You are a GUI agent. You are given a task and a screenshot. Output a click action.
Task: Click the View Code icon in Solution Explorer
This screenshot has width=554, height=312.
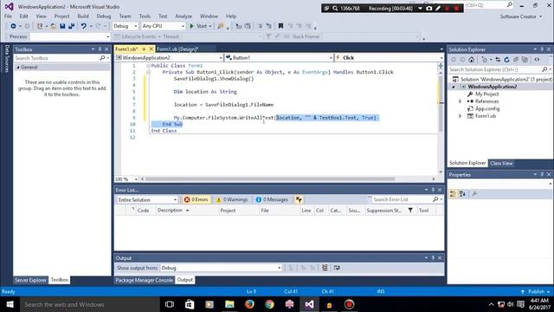coord(537,60)
